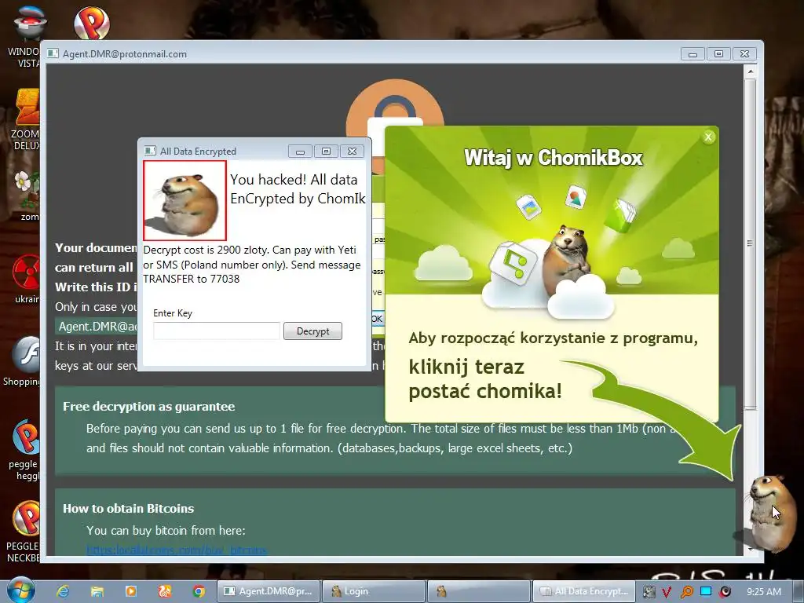The image size is (804, 603).
Task: Click orange magnifier tray icon
Action: point(686,592)
